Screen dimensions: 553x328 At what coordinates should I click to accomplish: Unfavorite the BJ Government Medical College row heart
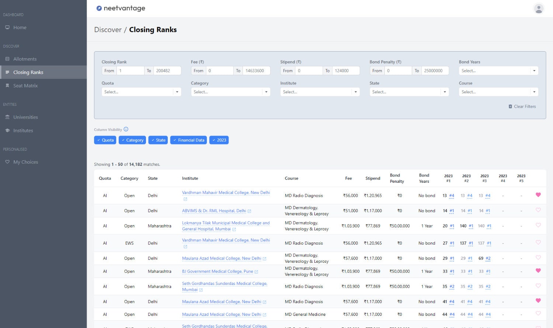pyautogui.click(x=538, y=271)
